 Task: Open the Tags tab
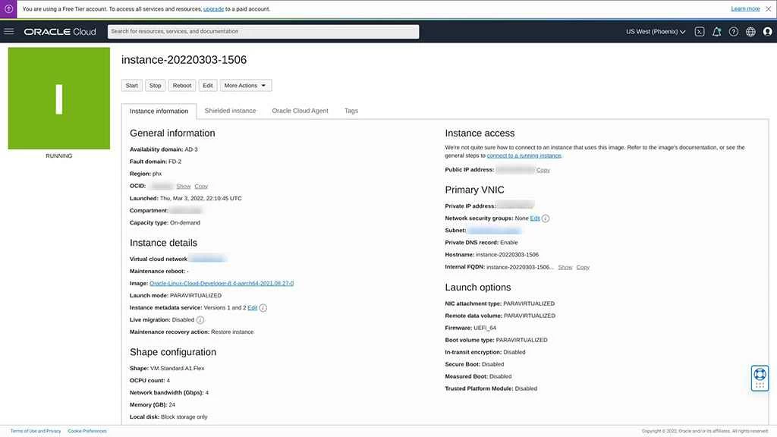coord(351,111)
